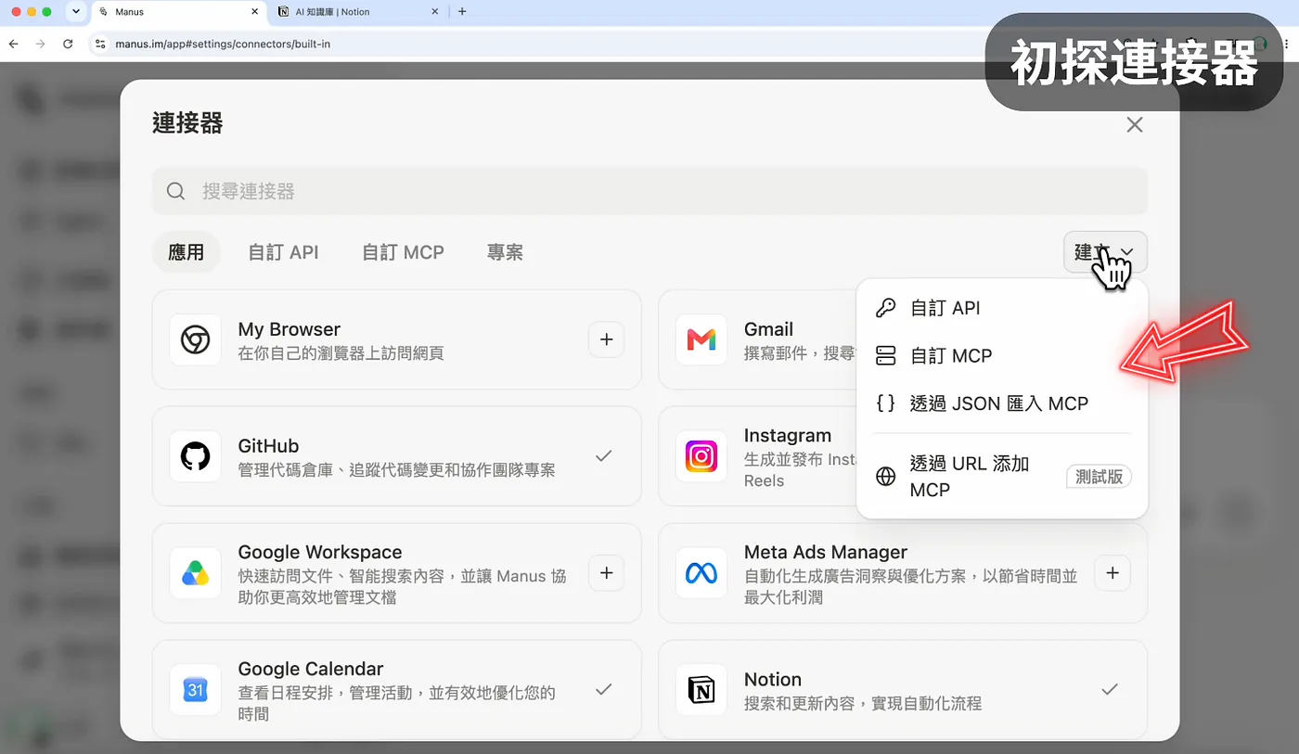Click the GitHub connected checkmark
The width and height of the screenshot is (1299, 754).
tap(604, 455)
